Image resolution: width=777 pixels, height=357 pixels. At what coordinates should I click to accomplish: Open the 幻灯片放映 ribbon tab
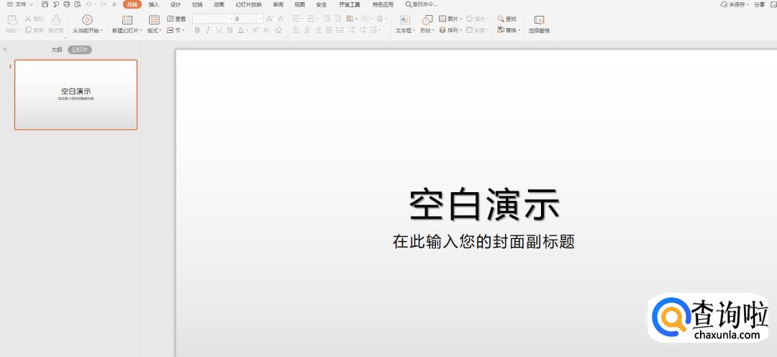(248, 4)
